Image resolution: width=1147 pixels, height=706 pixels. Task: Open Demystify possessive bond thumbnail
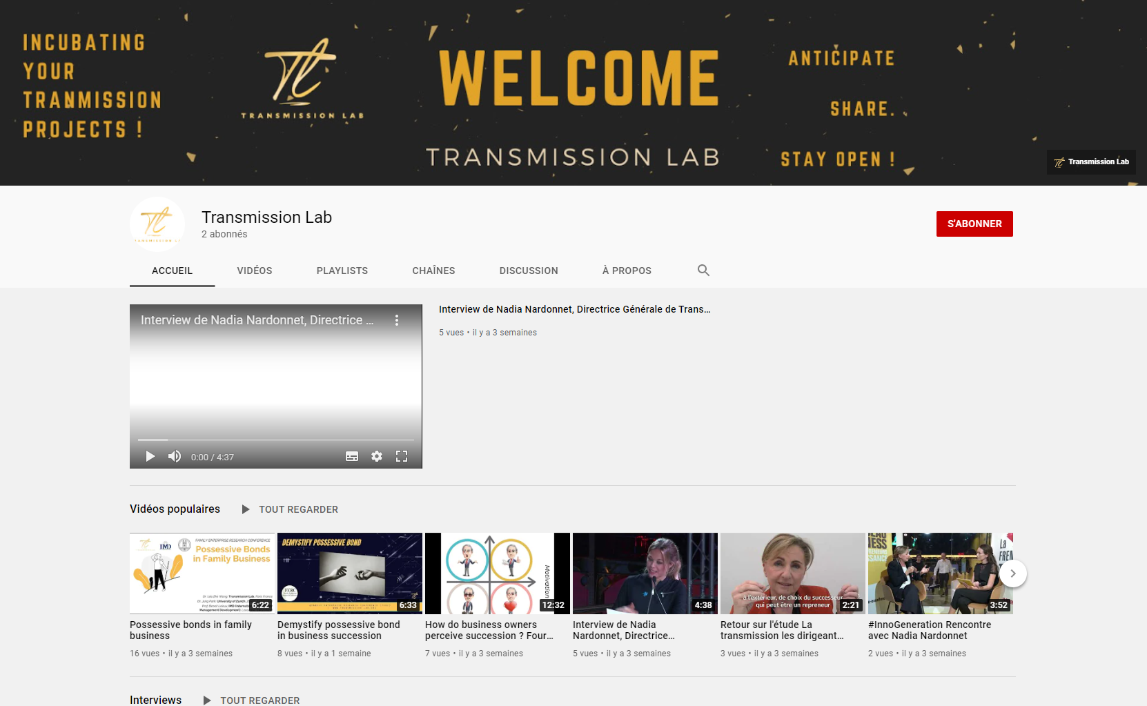(350, 573)
